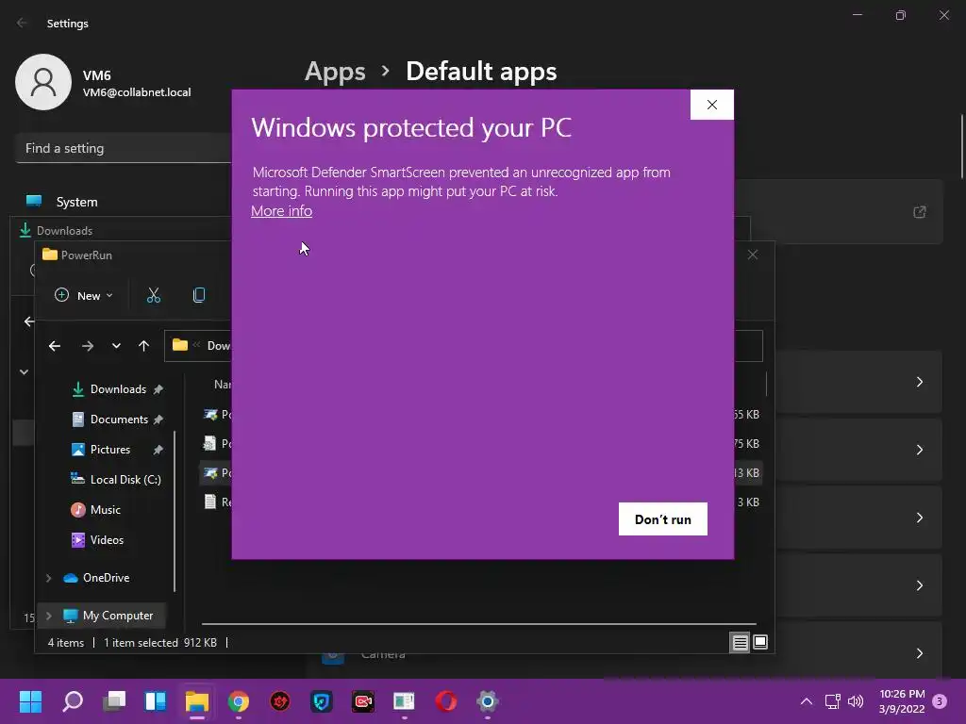Click the 3 KB file row in Explorer

(217, 502)
